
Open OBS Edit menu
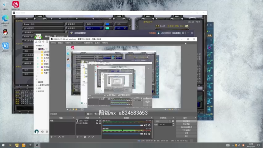click(60, 43)
